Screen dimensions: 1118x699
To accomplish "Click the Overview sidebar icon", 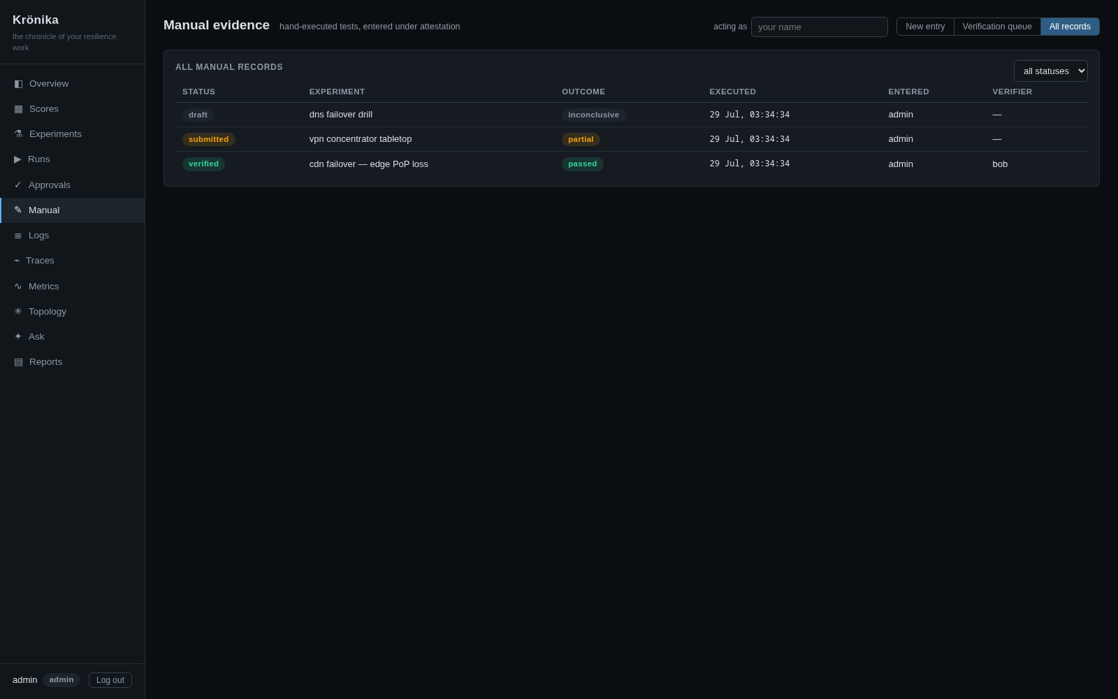I will point(18,84).
